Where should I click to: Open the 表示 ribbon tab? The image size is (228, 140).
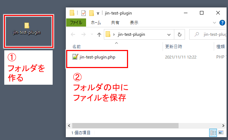(134, 23)
